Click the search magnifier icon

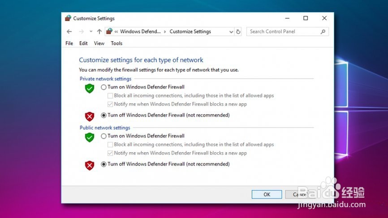tap(323, 32)
